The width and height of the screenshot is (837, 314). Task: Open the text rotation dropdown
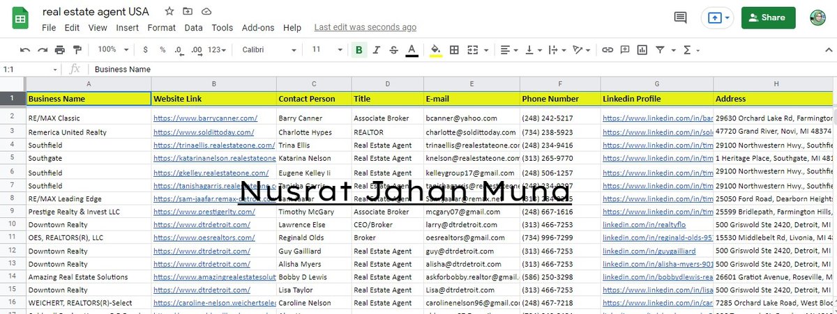coord(580,50)
